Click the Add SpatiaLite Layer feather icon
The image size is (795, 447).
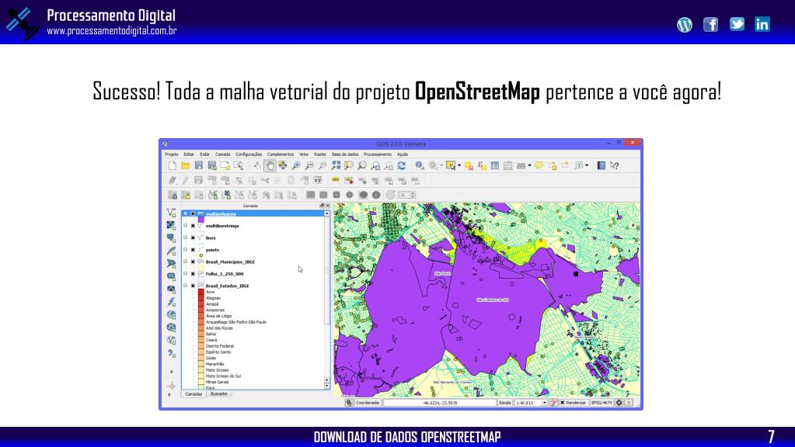point(172,251)
